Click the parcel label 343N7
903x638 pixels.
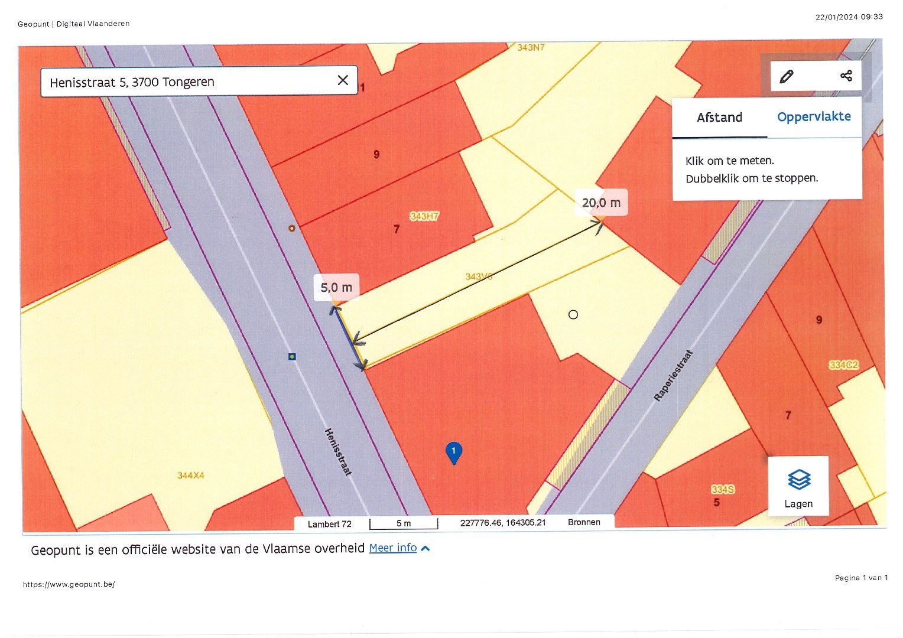531,47
